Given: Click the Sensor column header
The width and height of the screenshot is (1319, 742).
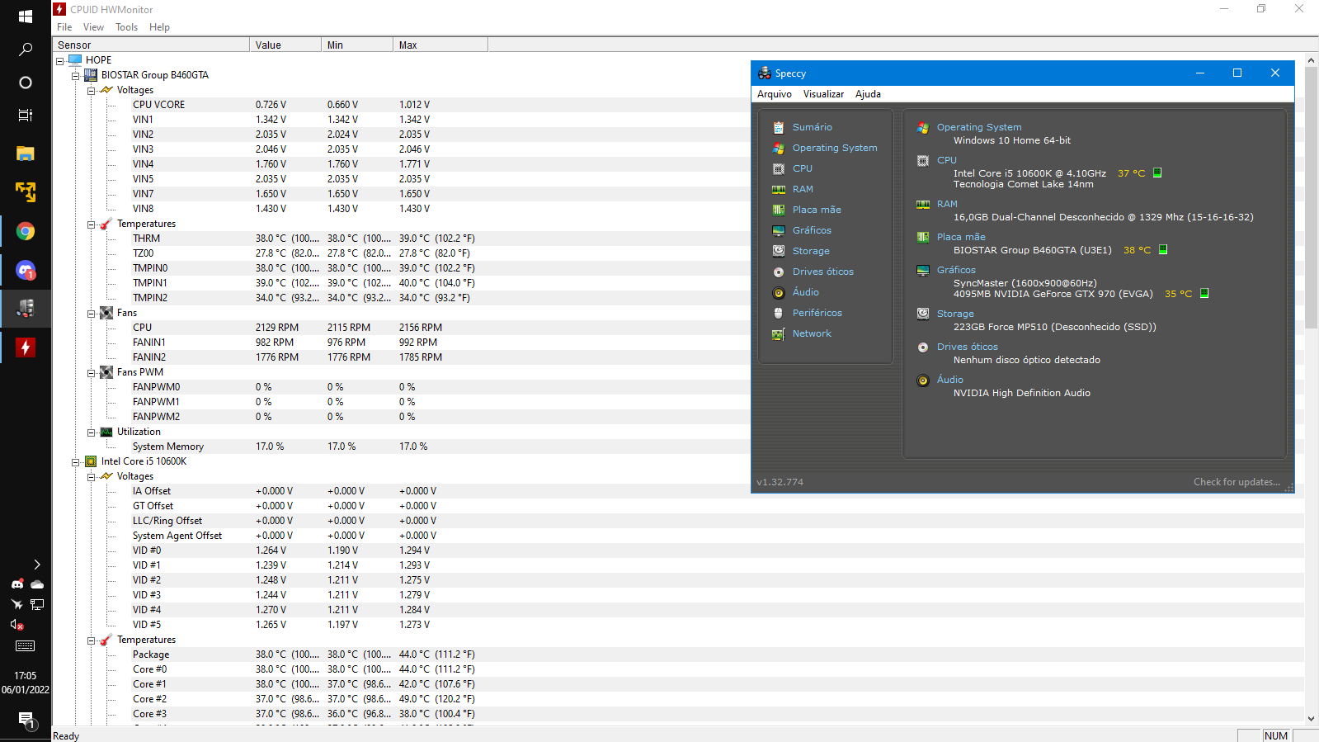Looking at the screenshot, I should [x=151, y=45].
